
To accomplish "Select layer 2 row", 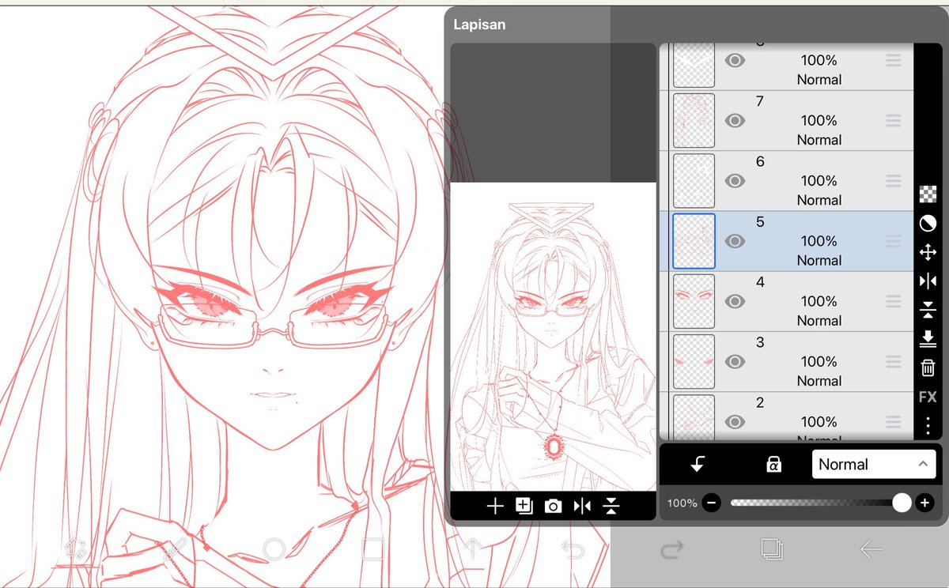I will tap(787, 416).
